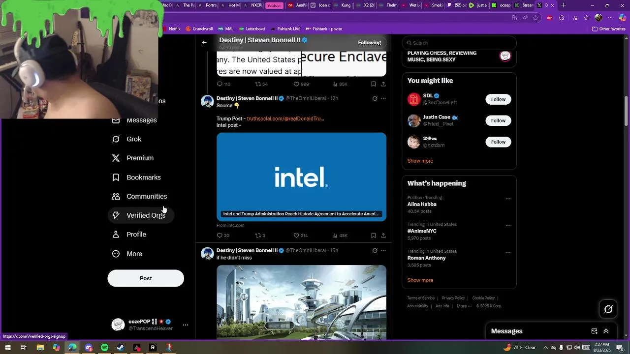
Task: Show more accounts under You might like
Action: point(420,161)
